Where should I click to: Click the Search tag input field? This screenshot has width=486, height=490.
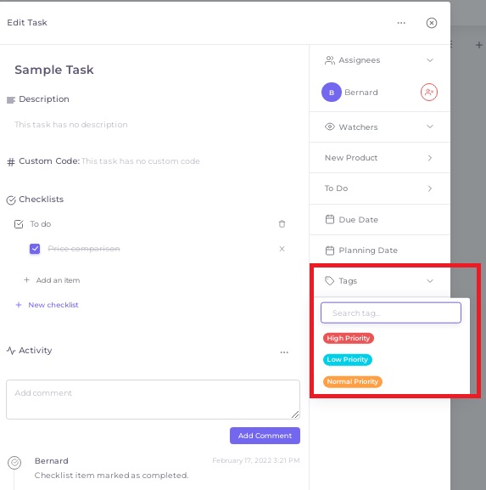coord(391,313)
